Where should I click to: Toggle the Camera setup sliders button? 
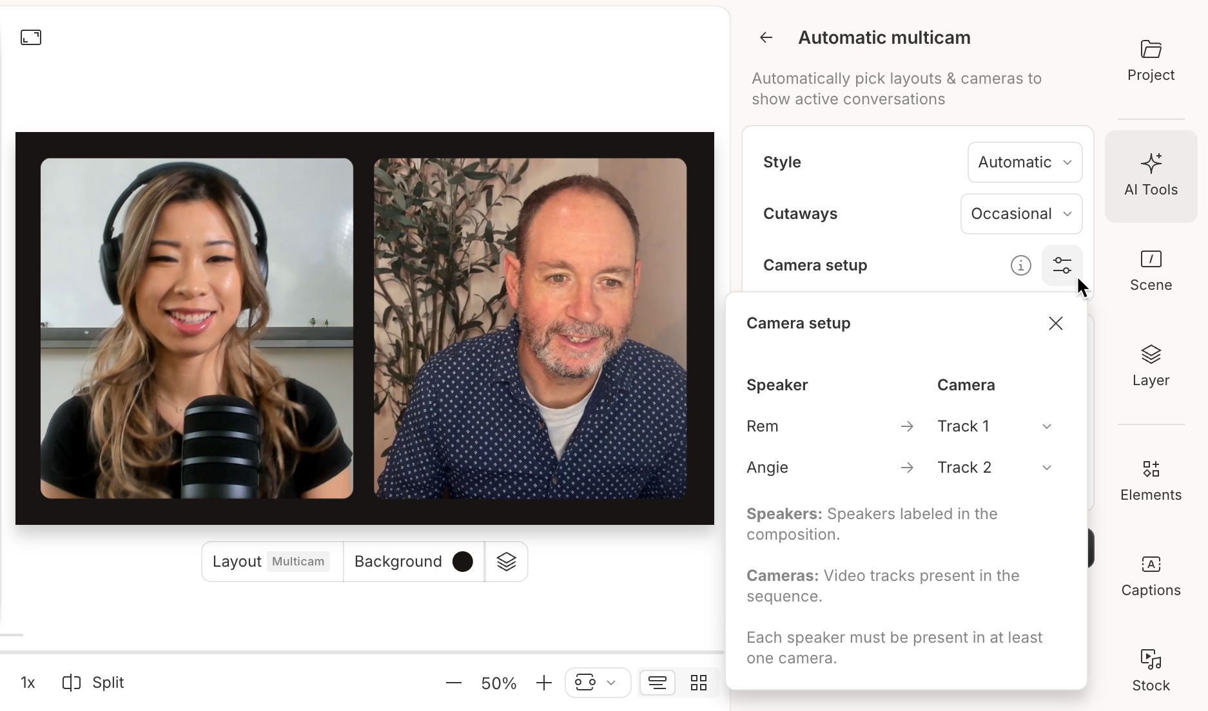coord(1062,265)
